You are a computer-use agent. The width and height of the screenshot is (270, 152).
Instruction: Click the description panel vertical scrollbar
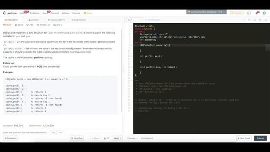122,71
